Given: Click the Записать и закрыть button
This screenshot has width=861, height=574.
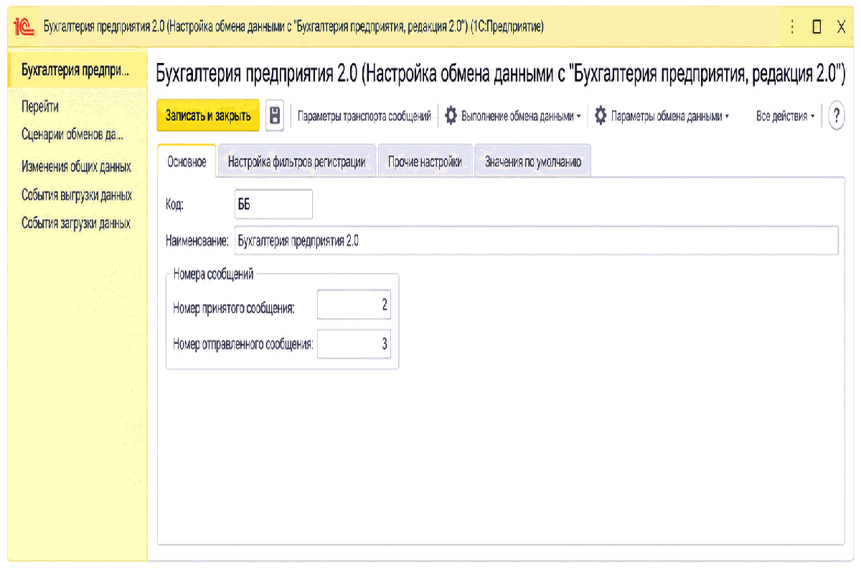Looking at the screenshot, I should [208, 116].
